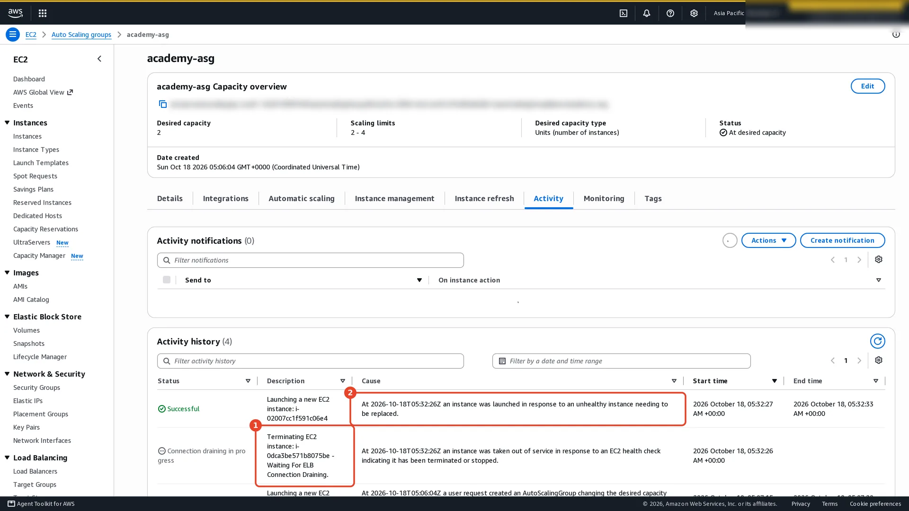The image size is (909, 511).
Task: Collapse the Network & Security section
Action: coord(7,374)
